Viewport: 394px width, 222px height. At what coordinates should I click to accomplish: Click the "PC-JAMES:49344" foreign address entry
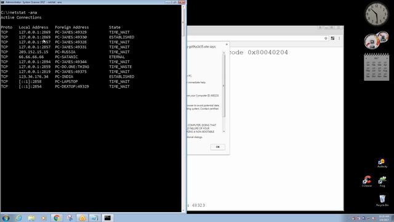pos(71,62)
